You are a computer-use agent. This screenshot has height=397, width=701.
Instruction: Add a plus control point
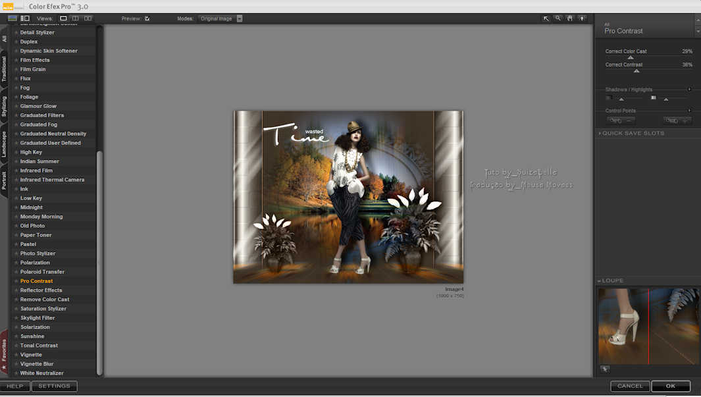point(677,120)
